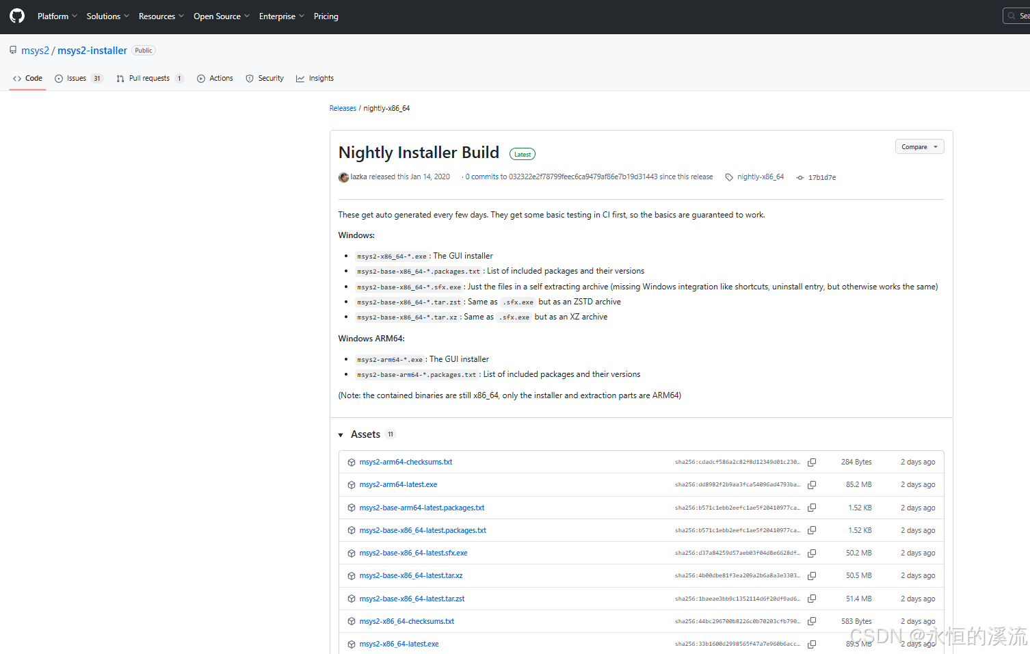Click the package icon beside msys2-base-x86_64-latest.tar.zst
1030x654 pixels.
click(x=352, y=599)
